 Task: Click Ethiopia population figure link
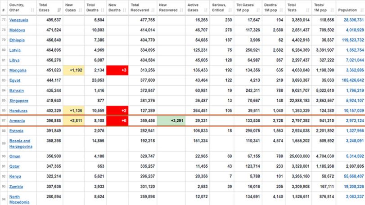click(353, 40)
